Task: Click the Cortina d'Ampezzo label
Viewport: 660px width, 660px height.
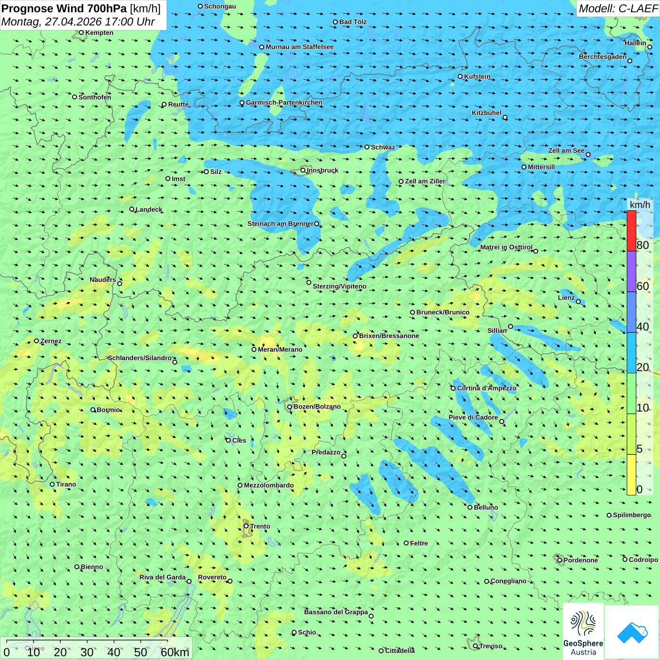Action: pos(487,388)
